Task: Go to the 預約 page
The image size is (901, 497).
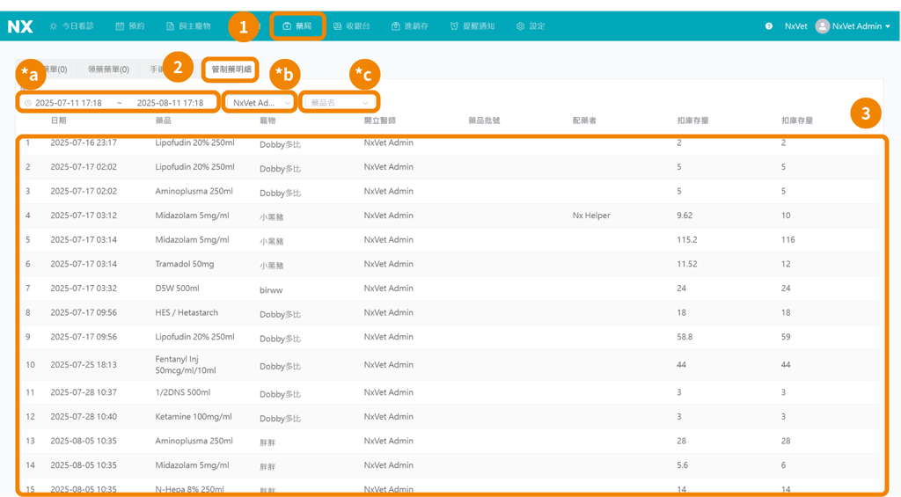Action: [x=130, y=26]
